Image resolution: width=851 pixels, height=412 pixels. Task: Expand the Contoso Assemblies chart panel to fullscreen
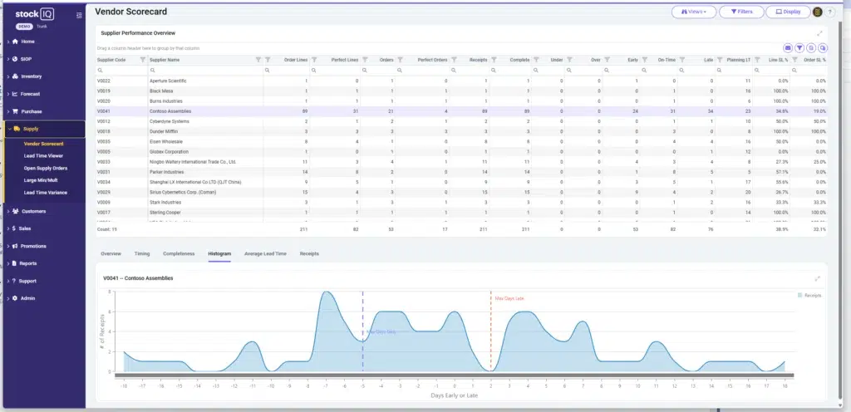point(818,278)
